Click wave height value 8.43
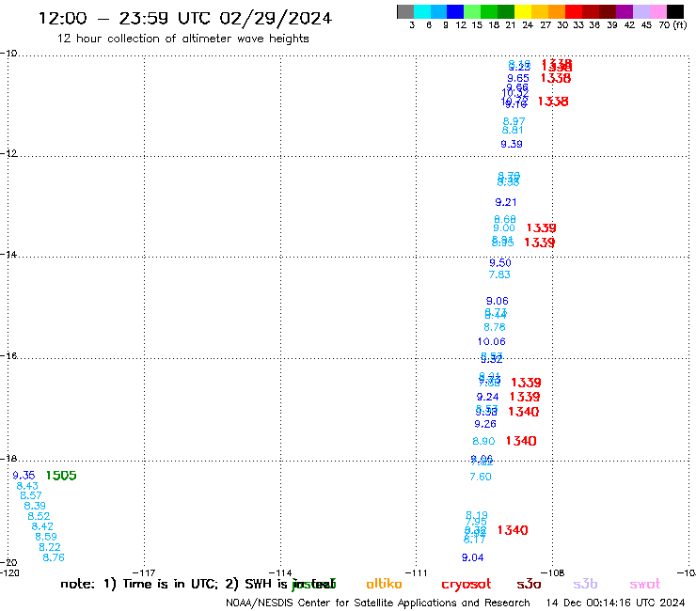The width and height of the screenshot is (696, 611). (x=27, y=486)
